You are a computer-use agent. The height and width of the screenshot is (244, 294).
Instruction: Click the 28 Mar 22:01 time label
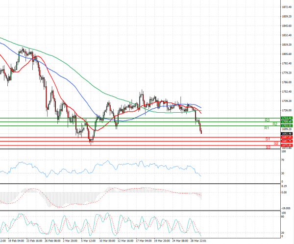198,241
